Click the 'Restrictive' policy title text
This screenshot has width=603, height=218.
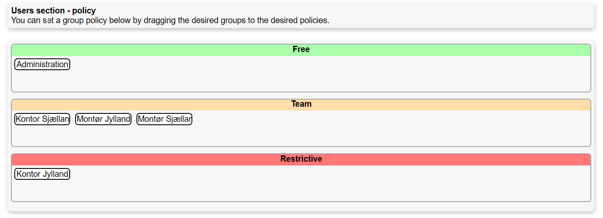point(301,159)
